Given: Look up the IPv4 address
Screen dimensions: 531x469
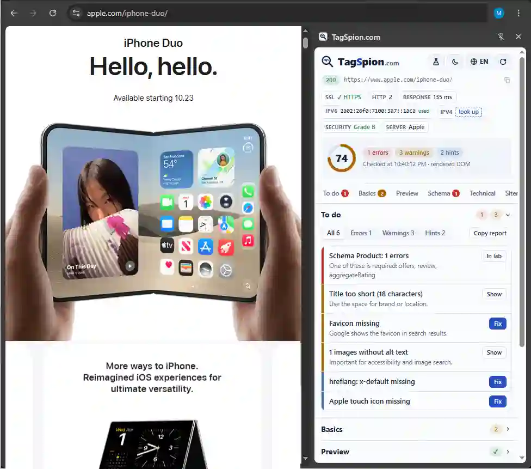Looking at the screenshot, I should tap(468, 112).
